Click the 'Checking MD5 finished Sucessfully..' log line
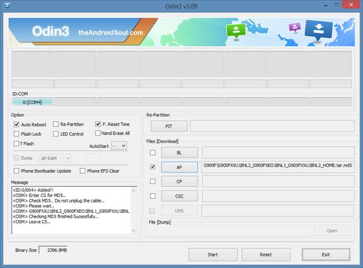Viewport: 363px width, 268px height. tap(56, 216)
